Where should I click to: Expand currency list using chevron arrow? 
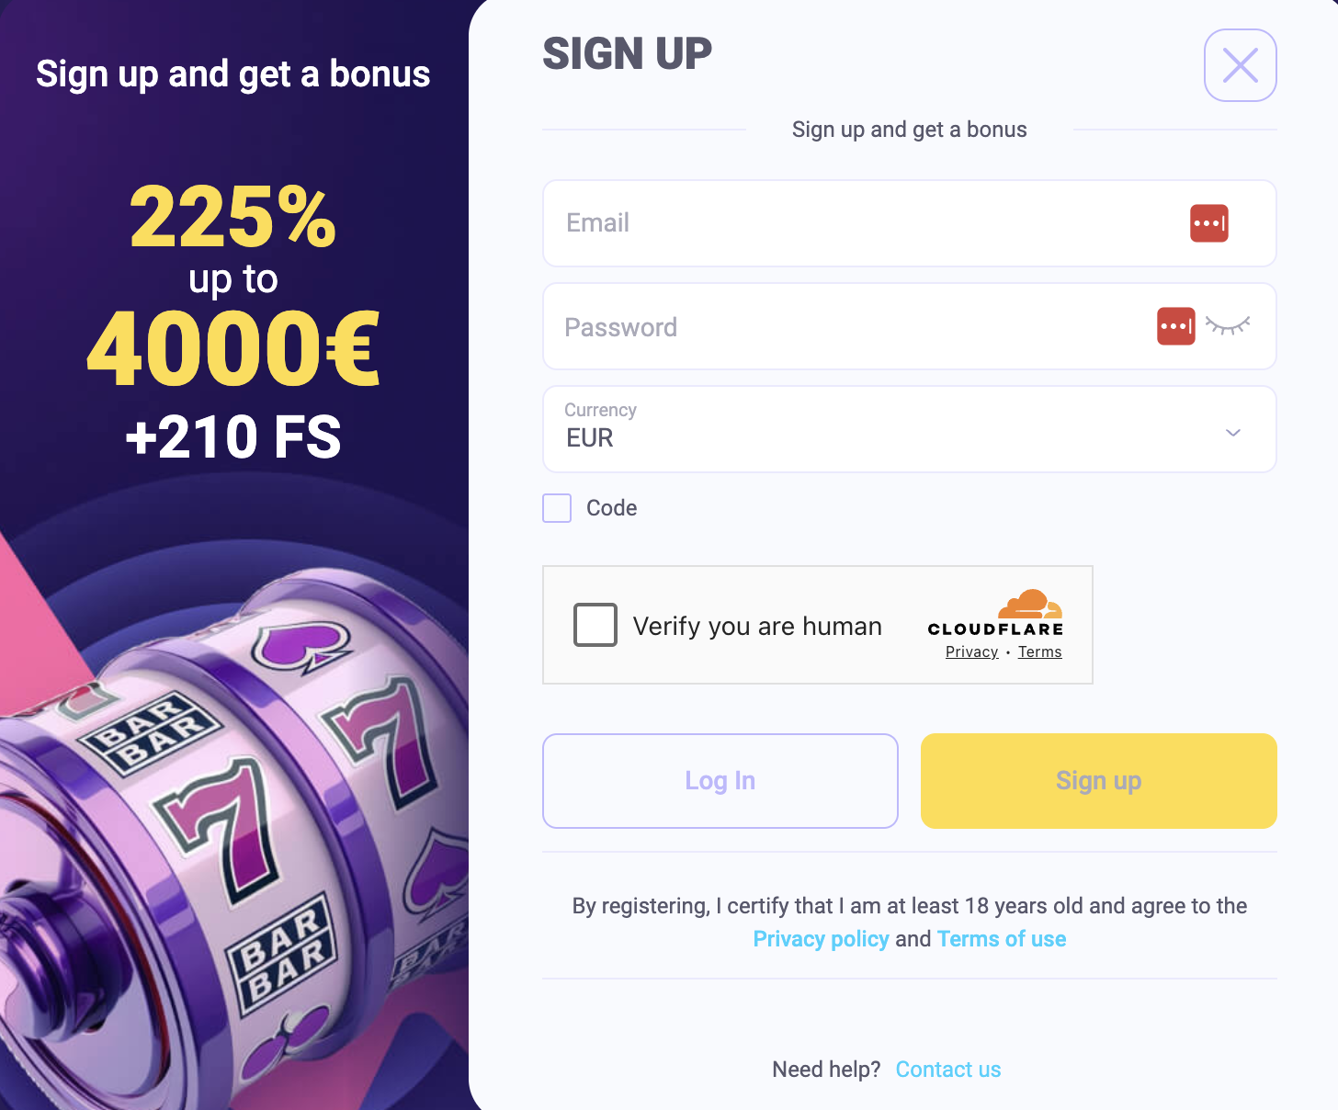click(x=1233, y=432)
